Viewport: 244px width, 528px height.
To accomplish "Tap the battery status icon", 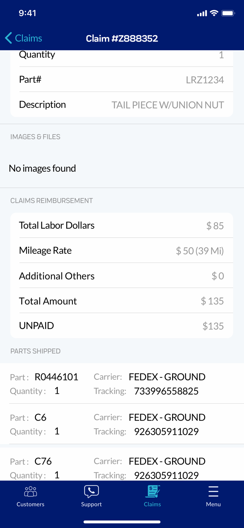I will click(x=228, y=13).
